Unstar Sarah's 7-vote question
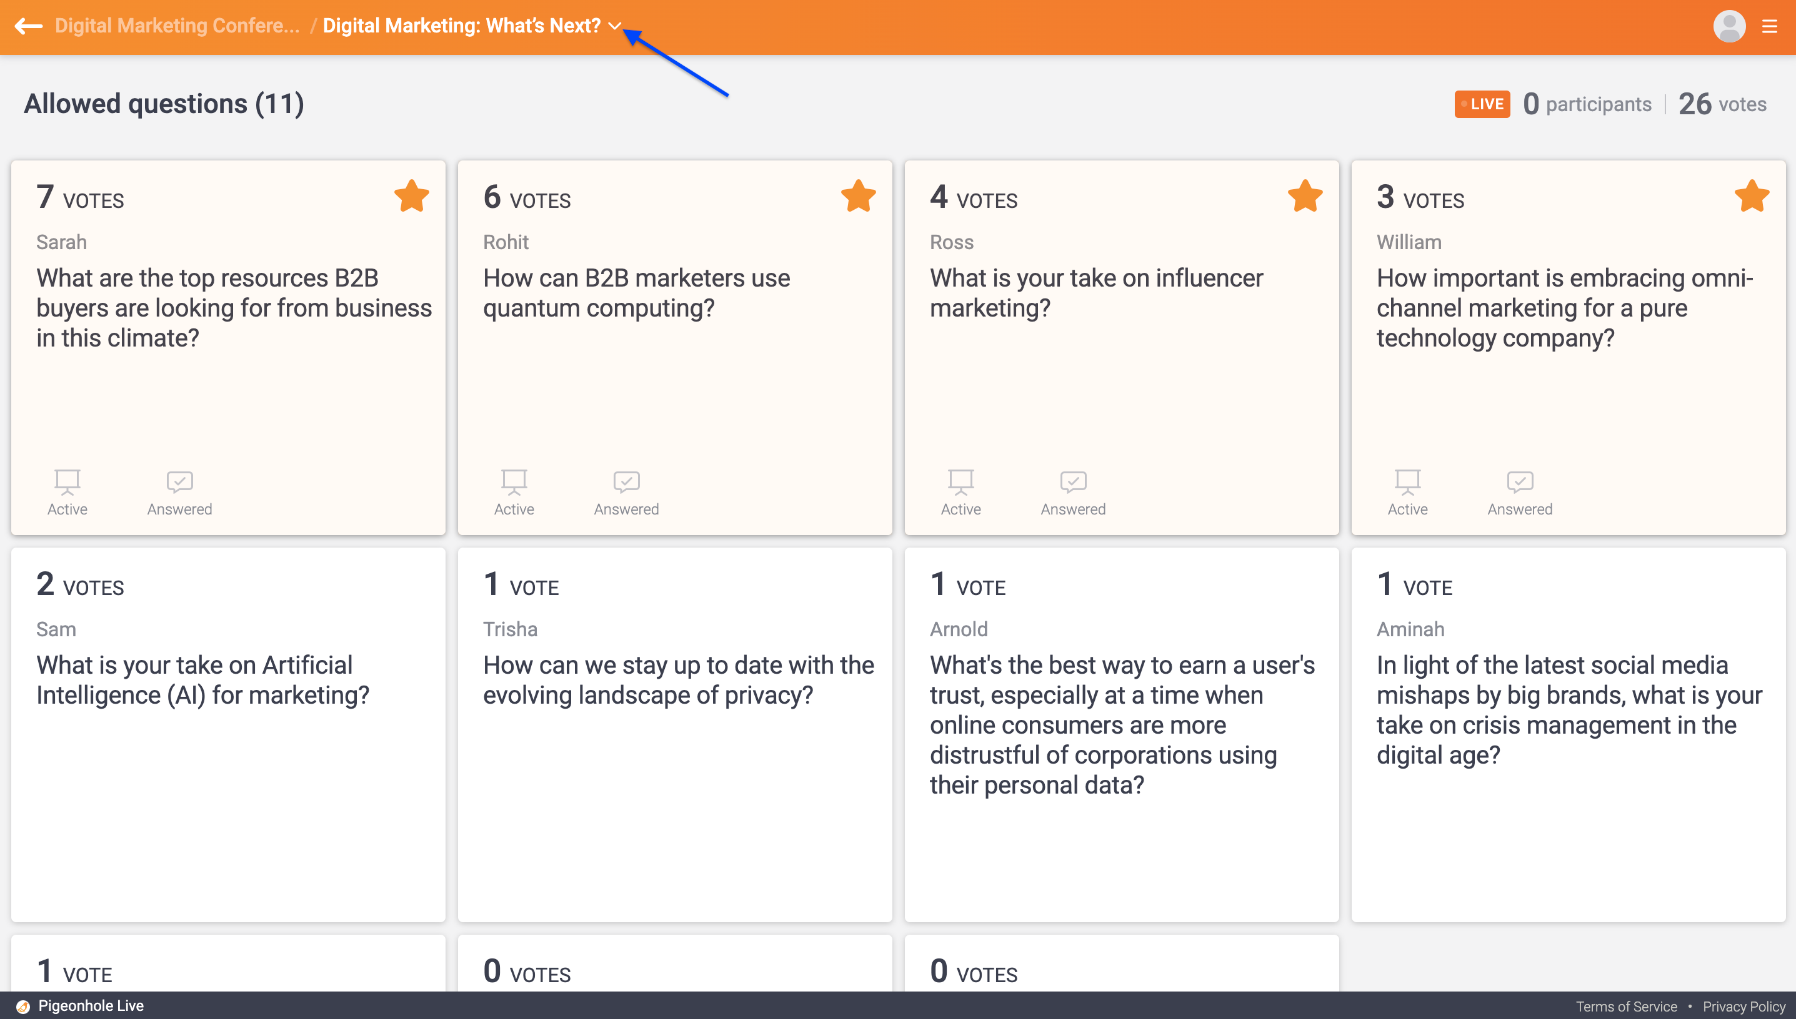This screenshot has height=1019, width=1796. tap(412, 196)
